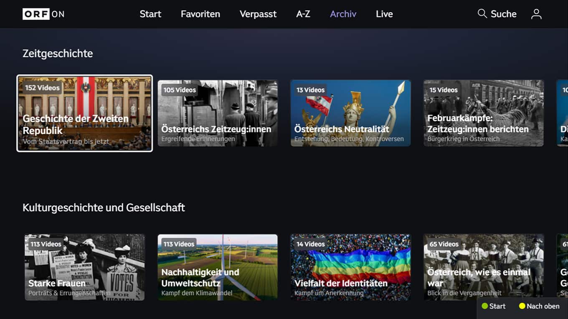This screenshot has height=319, width=568.
Task: Open the A-Z section
Action: pos(303,14)
